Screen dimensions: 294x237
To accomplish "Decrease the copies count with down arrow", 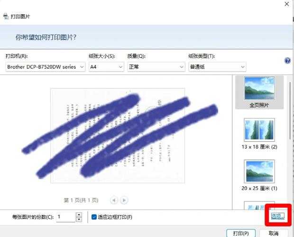I will [79, 219].
